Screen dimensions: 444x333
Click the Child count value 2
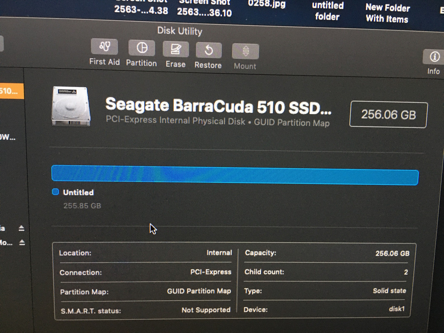coord(406,272)
